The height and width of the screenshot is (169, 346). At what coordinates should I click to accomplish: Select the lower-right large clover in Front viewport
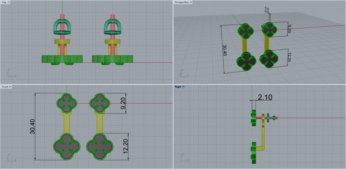99,146
